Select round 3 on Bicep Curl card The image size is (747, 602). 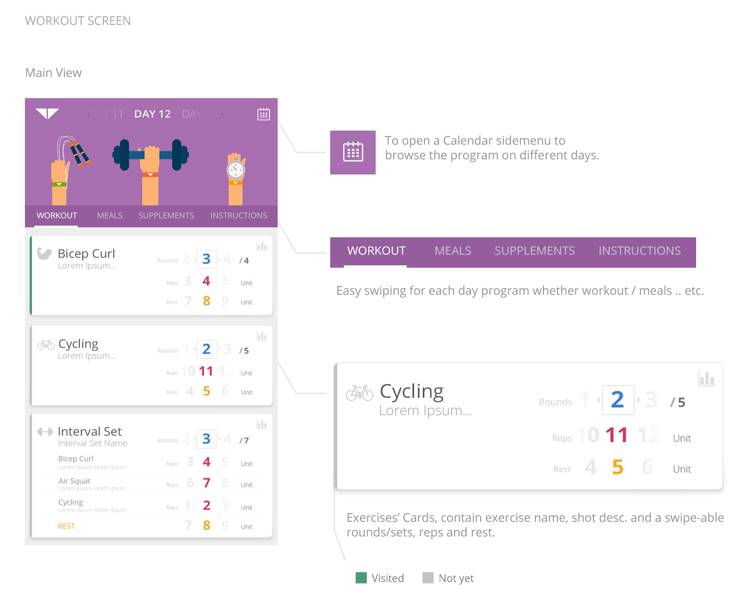(x=207, y=259)
